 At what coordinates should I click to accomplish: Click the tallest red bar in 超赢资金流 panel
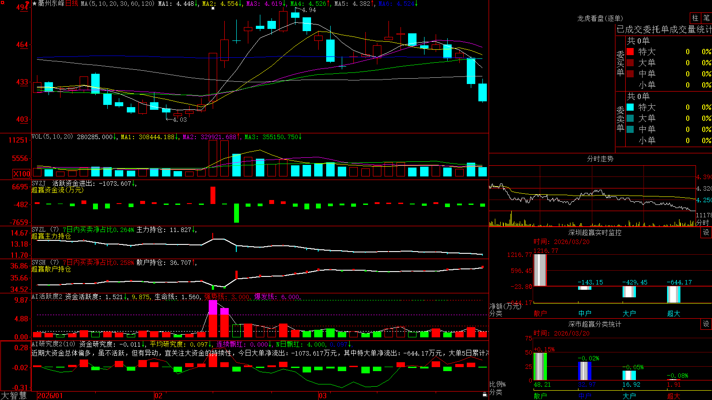tap(213, 195)
